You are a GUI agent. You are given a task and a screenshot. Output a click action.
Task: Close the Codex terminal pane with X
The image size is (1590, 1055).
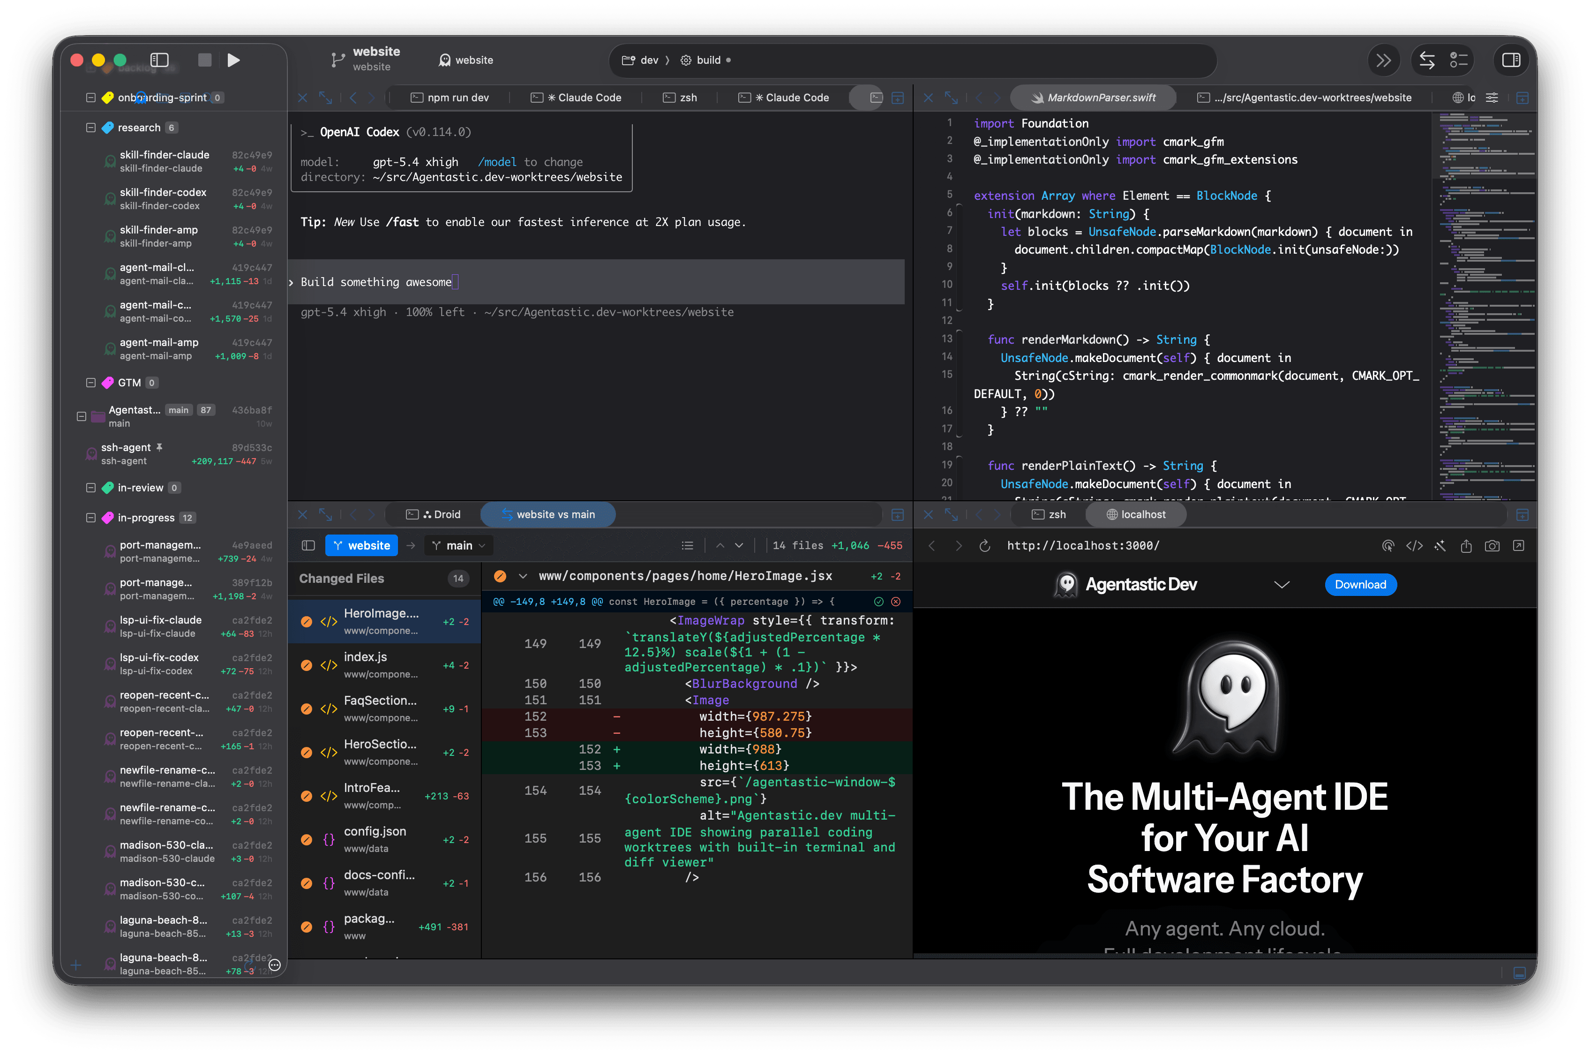(302, 98)
